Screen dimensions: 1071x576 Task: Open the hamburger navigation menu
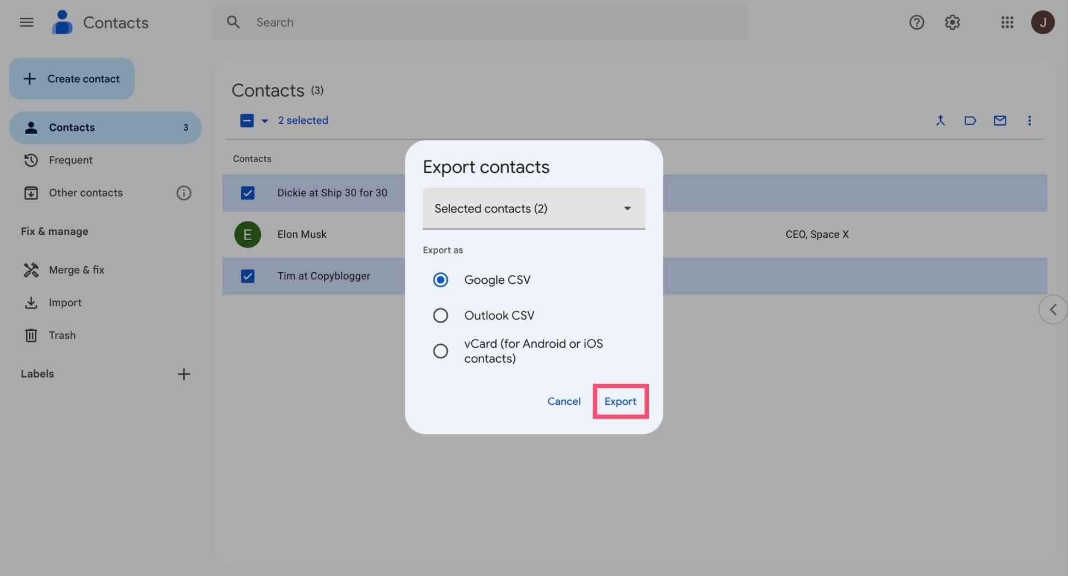[x=26, y=22]
